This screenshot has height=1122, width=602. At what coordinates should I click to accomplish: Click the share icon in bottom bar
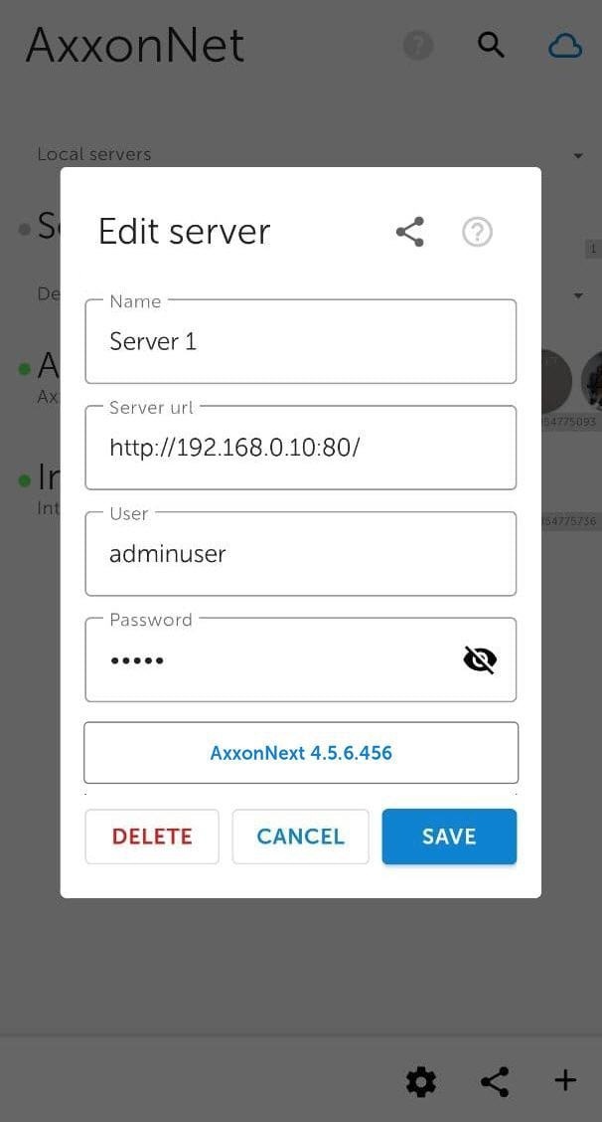pos(495,1081)
